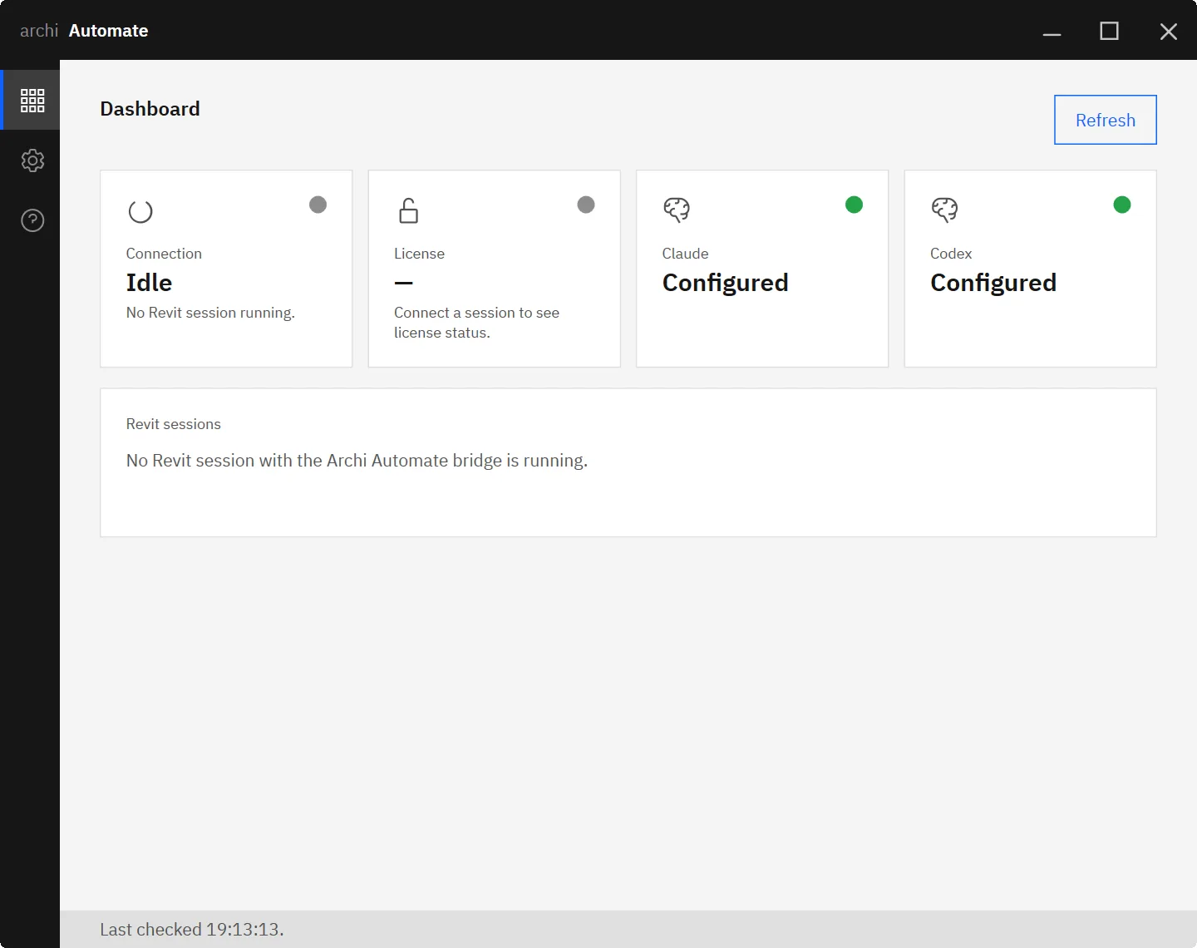
Task: Click the "Idle" connection status
Action: point(149,283)
